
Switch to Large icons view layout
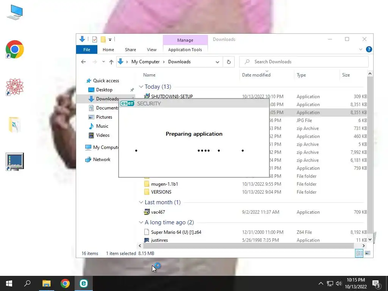click(x=368, y=253)
